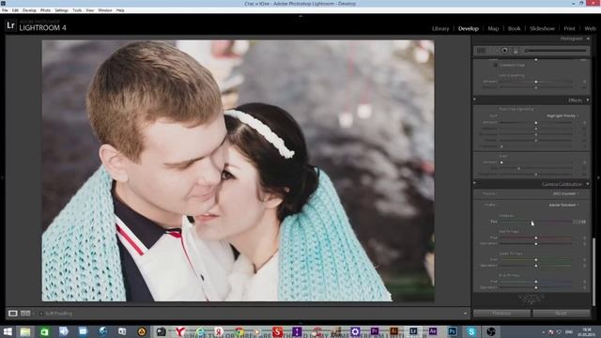Click the Shadows Tint value field
The width and height of the screenshot is (601, 338).
579,222
